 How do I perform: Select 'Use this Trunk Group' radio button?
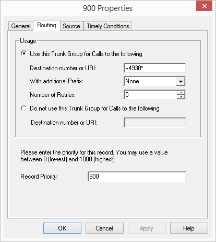point(24,53)
